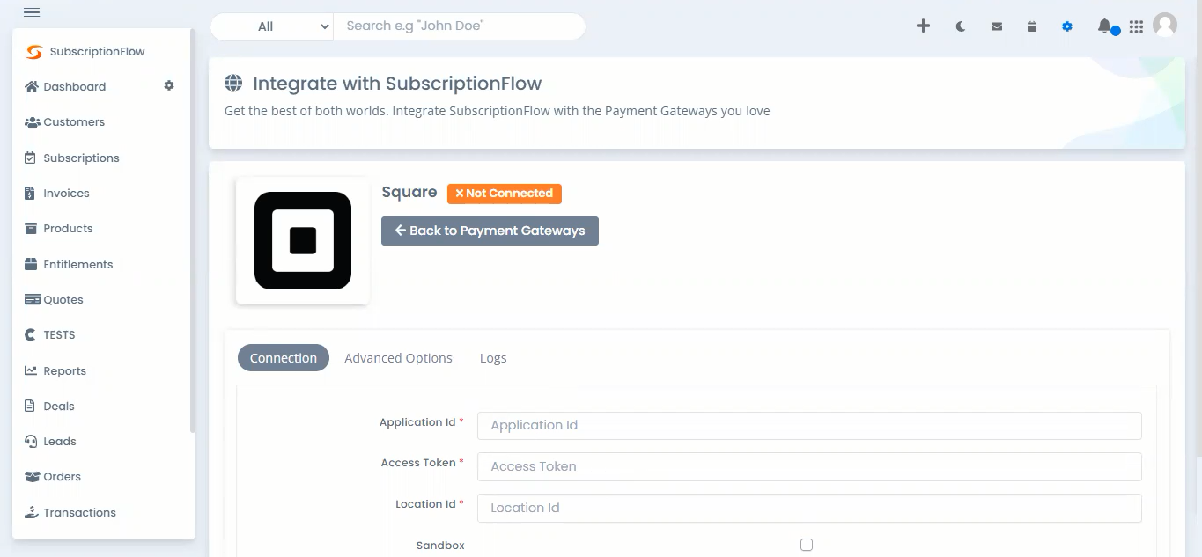Click the sidebar vertical scrollbar
1202x557 pixels.
pyautogui.click(x=193, y=231)
